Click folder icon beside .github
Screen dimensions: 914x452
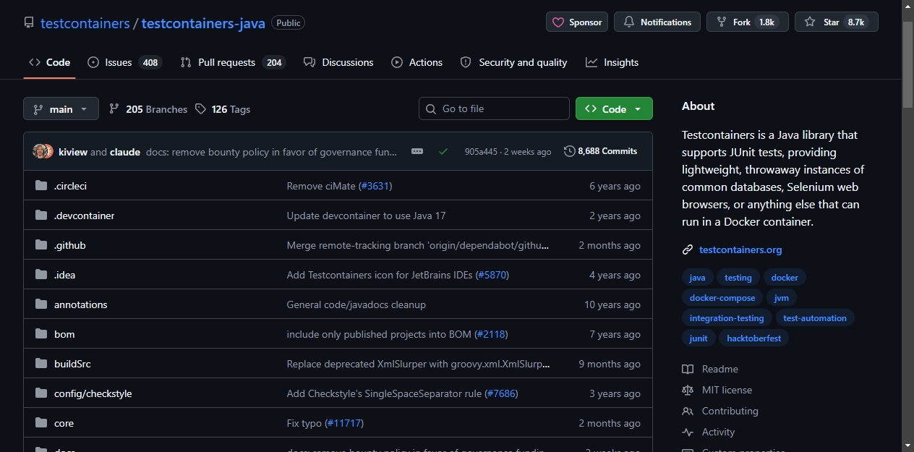41,245
